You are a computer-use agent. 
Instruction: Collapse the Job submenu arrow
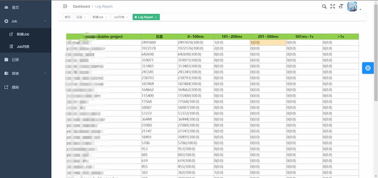[45, 21]
